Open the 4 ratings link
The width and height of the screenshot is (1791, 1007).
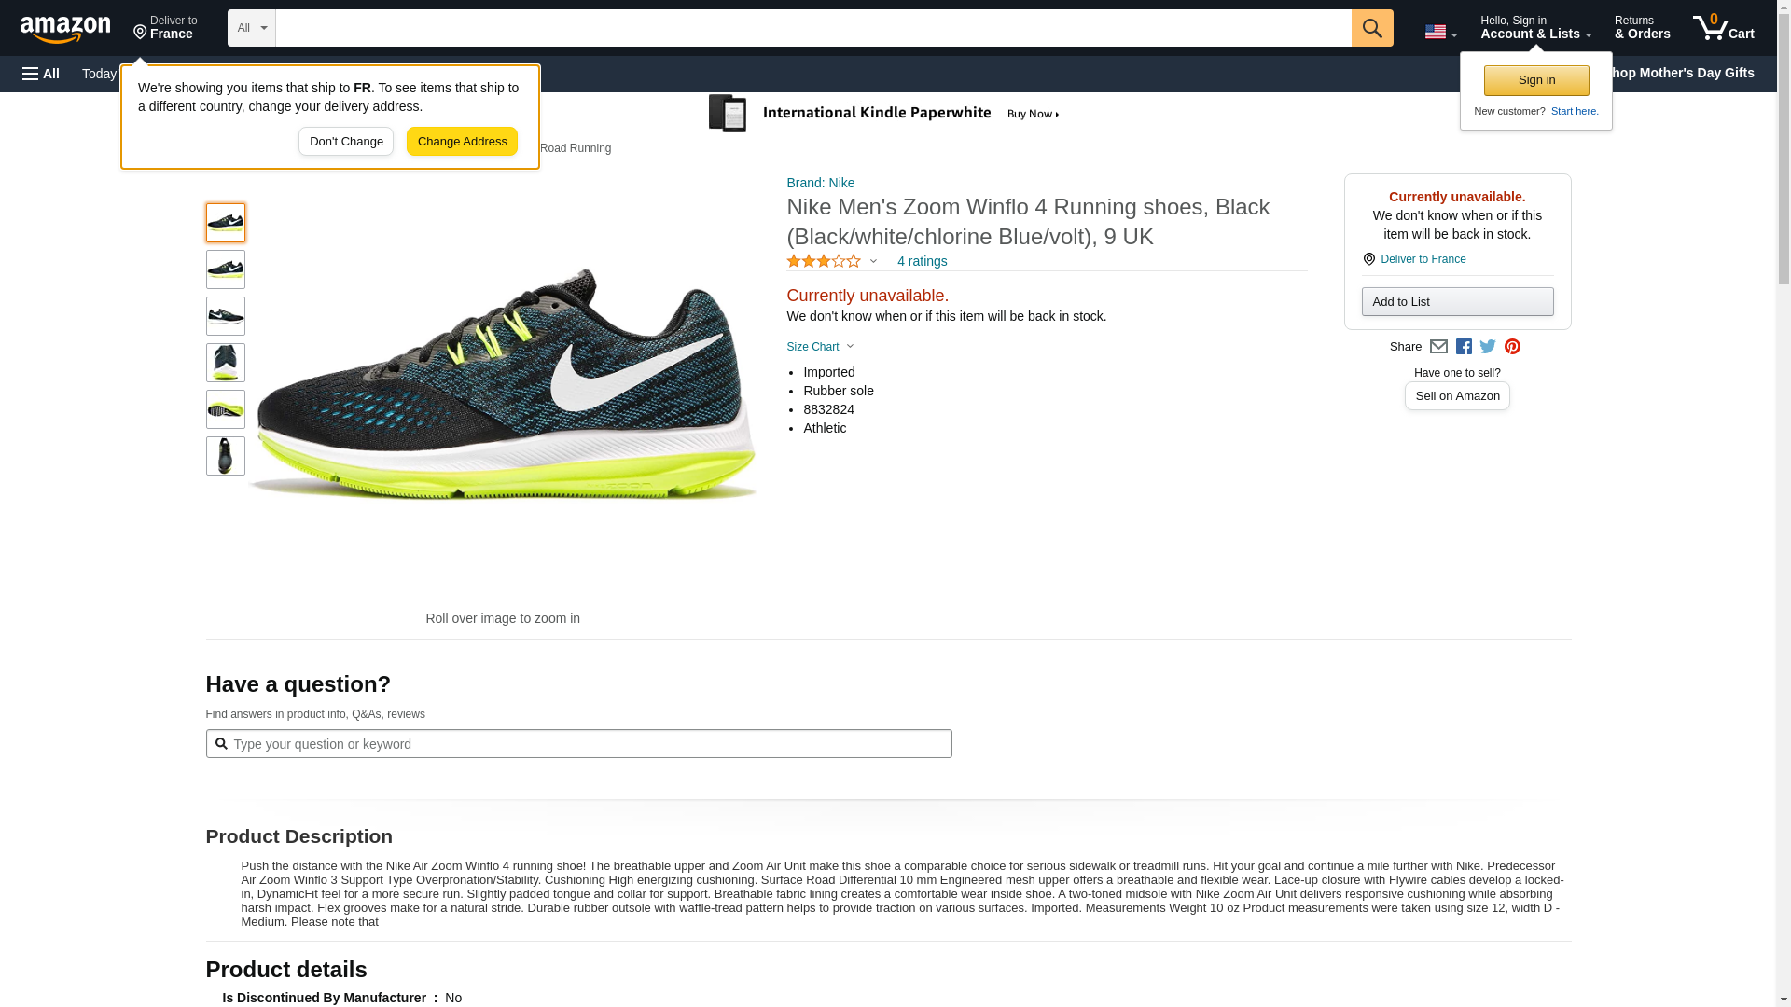click(922, 262)
